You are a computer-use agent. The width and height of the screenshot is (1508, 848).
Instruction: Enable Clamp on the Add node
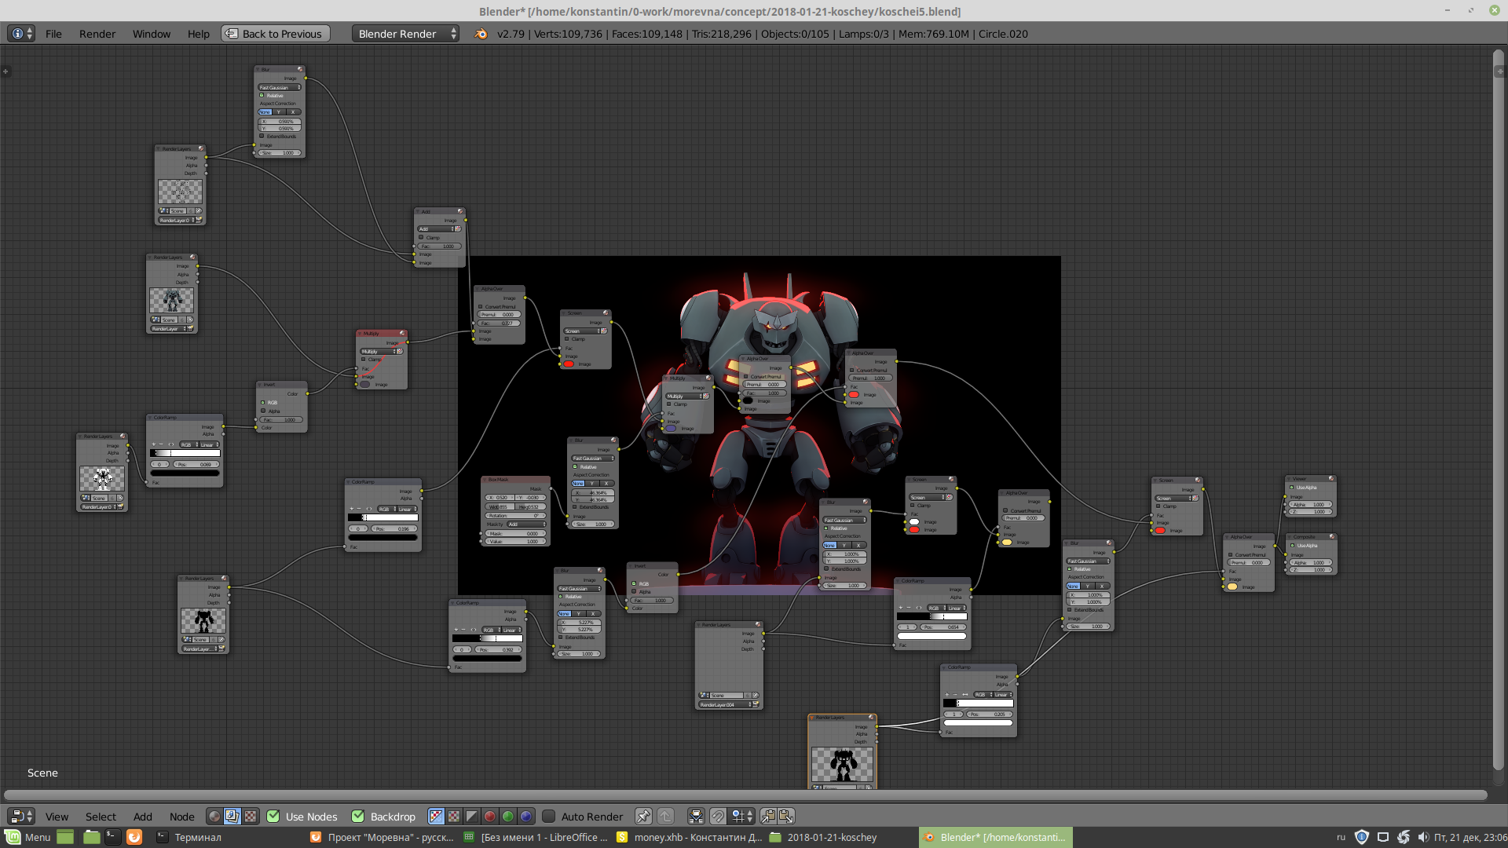coord(421,237)
